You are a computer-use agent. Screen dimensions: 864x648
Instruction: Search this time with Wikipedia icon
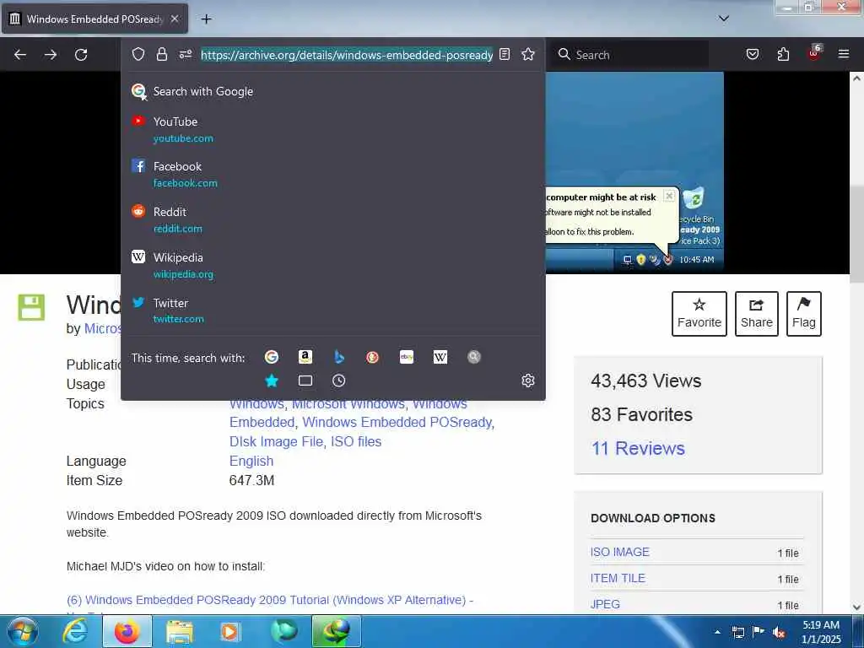[x=440, y=357]
